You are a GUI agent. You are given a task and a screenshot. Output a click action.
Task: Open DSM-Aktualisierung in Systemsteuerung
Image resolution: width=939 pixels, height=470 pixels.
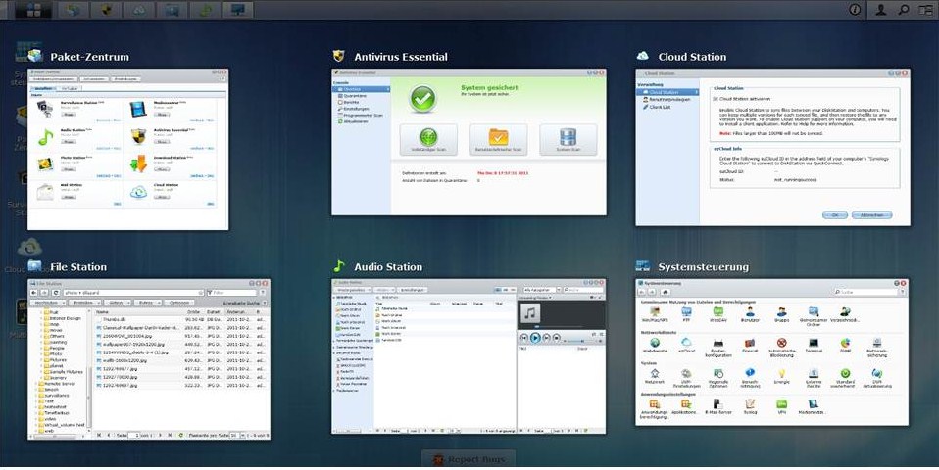click(x=876, y=378)
